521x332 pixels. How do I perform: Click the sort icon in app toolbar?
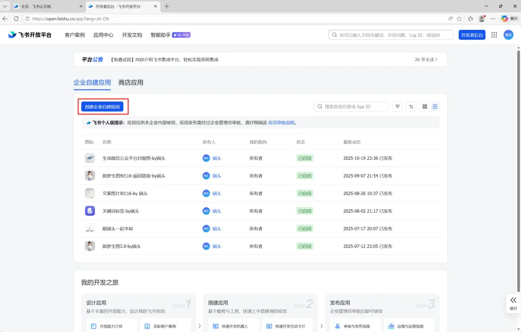[411, 107]
